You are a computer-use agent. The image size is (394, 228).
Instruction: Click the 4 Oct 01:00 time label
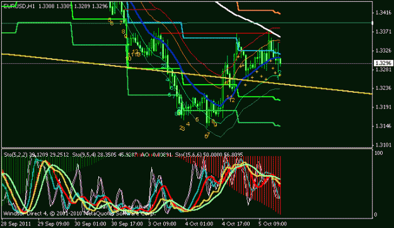coord(199,224)
